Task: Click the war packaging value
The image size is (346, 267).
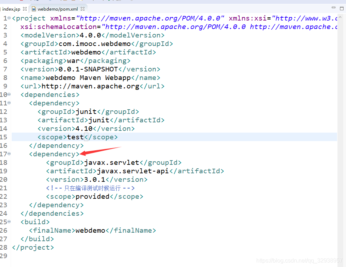Action: [x=73, y=61]
